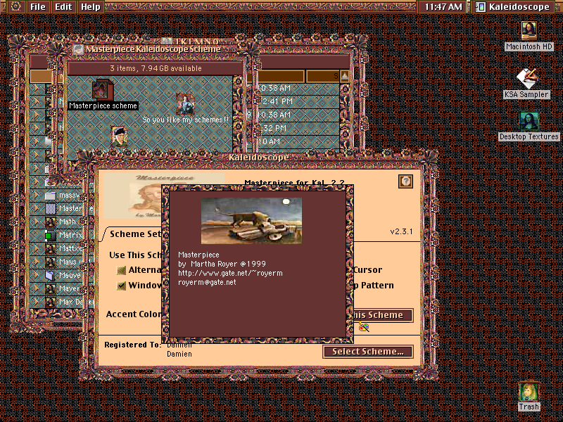Viewport: 563px width, 422px height.
Task: Open the Edit menu
Action: 63,7
